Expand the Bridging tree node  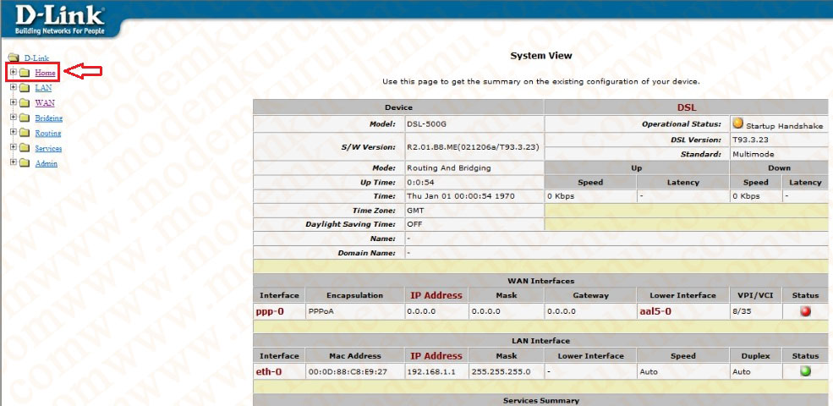pos(14,118)
